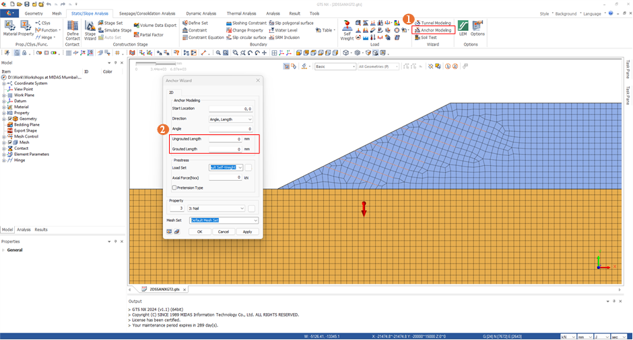
Task: Open the Soil Test wizard
Action: [x=426, y=38]
